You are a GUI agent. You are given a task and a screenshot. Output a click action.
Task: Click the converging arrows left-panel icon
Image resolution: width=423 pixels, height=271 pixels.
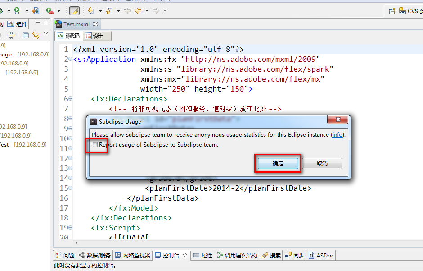click(x=12, y=35)
